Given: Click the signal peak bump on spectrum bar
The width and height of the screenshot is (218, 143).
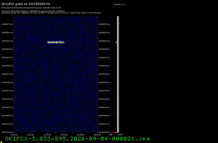Looking at the screenshot, I should [x=116, y=42].
